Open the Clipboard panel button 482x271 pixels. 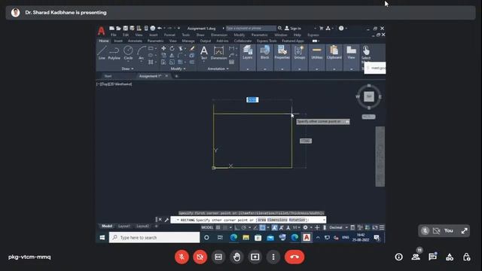tap(334, 52)
